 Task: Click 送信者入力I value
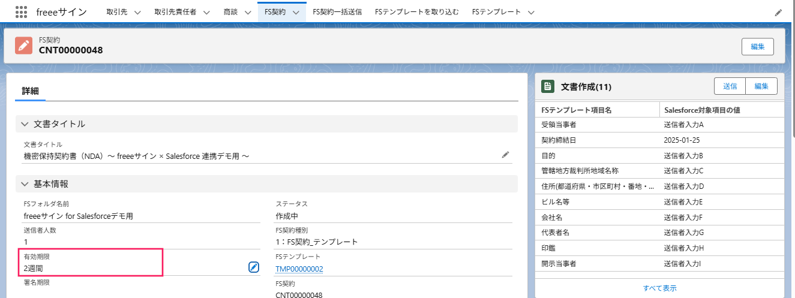point(682,263)
